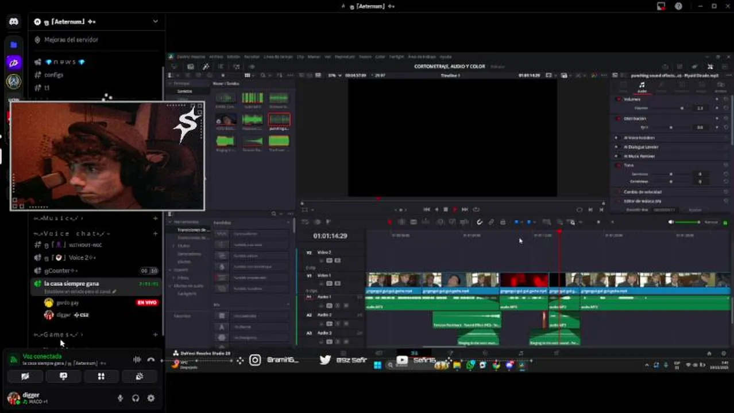Add a channel to Voice chat category
The width and height of the screenshot is (734, 413).
pyautogui.click(x=155, y=233)
